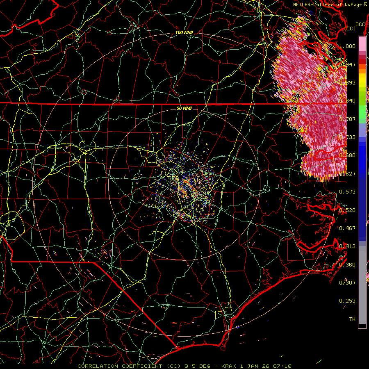Click the 50 NMI range ring label
The height and width of the screenshot is (369, 369).
(184, 108)
